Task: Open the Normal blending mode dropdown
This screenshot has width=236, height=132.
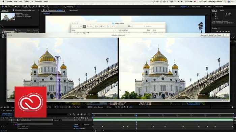Action: click(x=57, y=120)
